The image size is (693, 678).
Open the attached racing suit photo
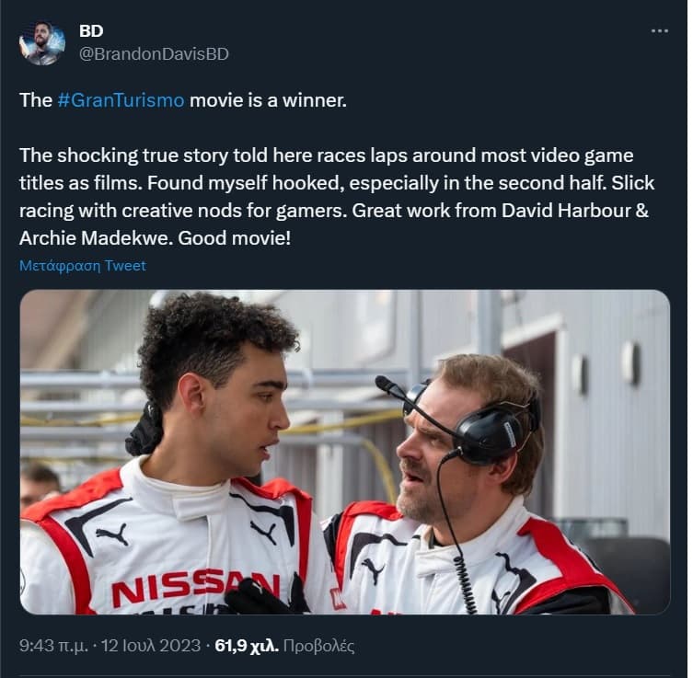tap(345, 452)
